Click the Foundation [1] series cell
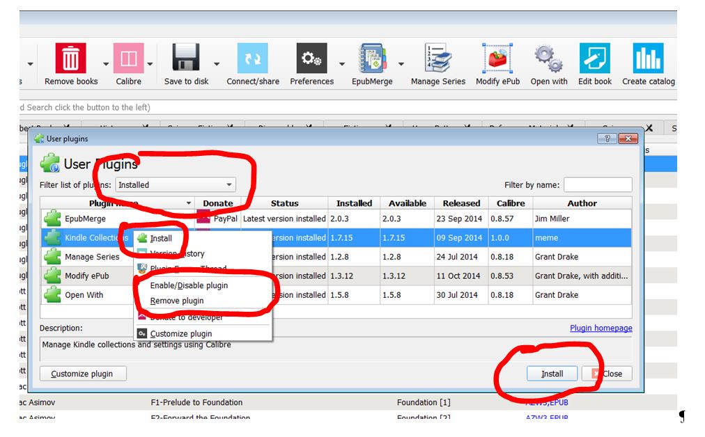705x437 pixels. (424, 402)
